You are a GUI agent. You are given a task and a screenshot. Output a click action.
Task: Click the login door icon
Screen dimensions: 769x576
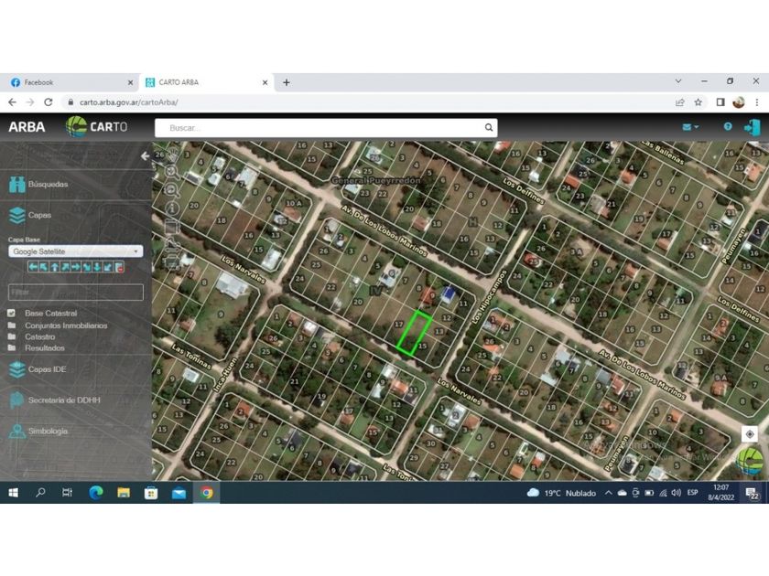pos(753,127)
